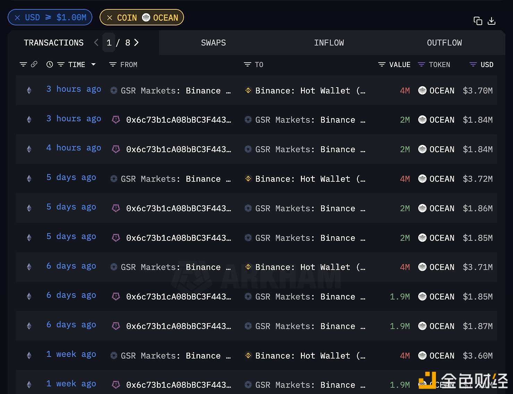Click GSR Markets icon in the $3.60M row

(x=113, y=355)
